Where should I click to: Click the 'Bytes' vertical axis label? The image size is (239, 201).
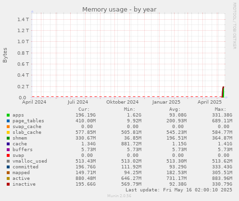click(5, 55)
